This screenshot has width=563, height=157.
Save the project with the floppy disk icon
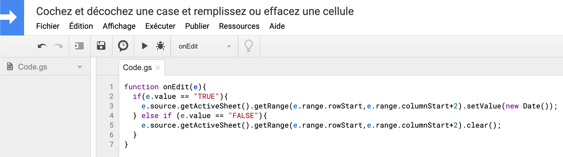point(101,46)
